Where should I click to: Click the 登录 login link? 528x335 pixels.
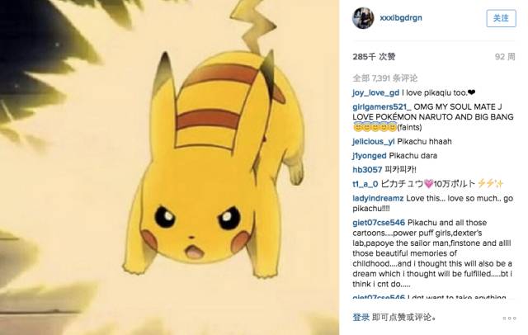pos(361,317)
